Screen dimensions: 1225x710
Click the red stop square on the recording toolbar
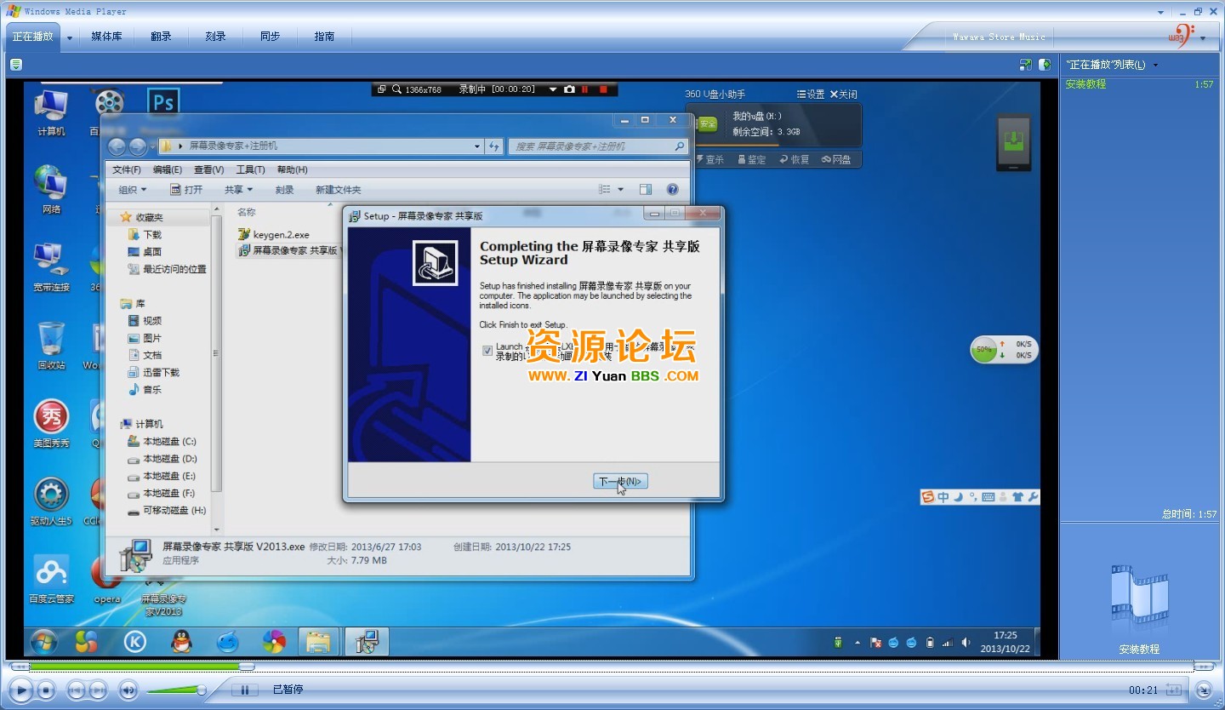point(604,89)
